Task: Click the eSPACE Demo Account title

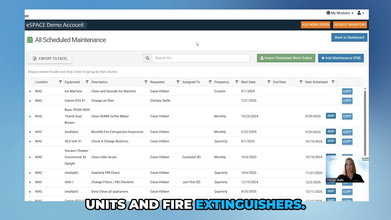Action: point(55,25)
